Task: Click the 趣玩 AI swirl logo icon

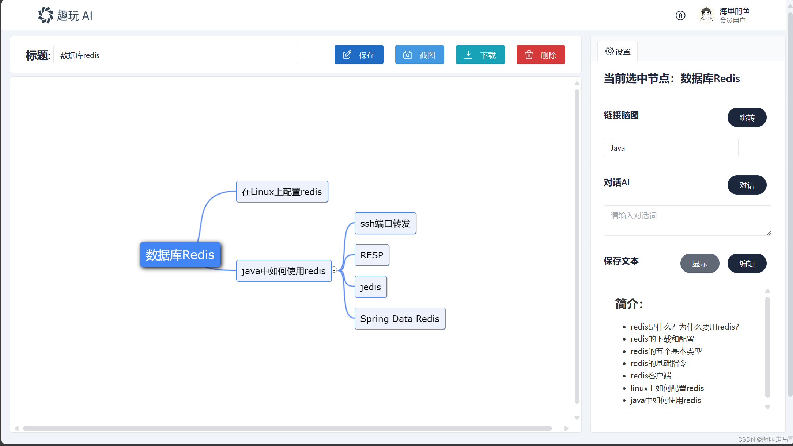Action: 46,15
